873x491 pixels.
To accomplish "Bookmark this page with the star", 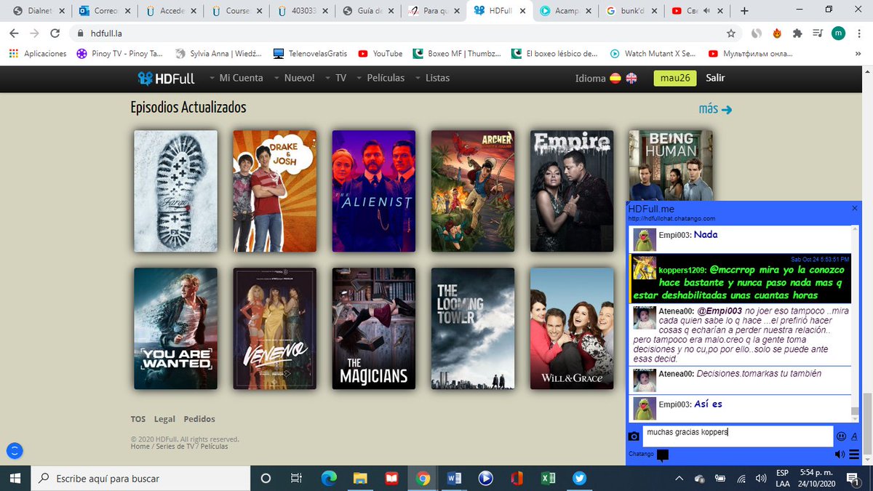I will pos(731,33).
